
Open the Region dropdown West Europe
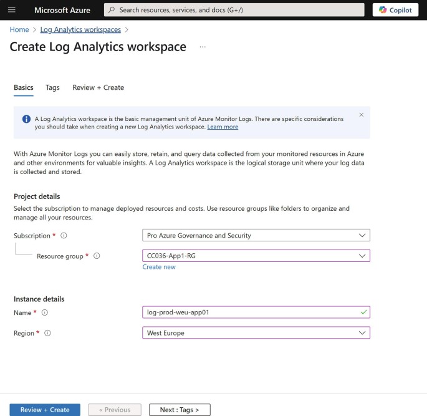point(256,332)
